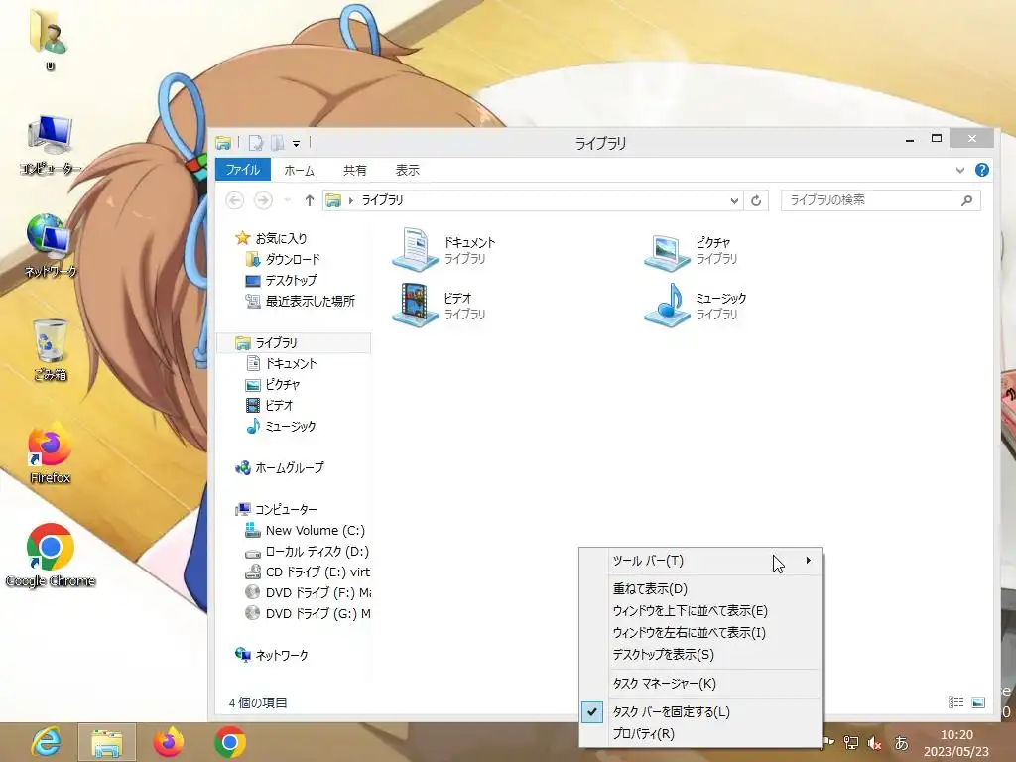The width and height of the screenshot is (1016, 762).
Task: Choose ウィンドウを左右に並べて表示(I)
Action: click(x=700, y=633)
